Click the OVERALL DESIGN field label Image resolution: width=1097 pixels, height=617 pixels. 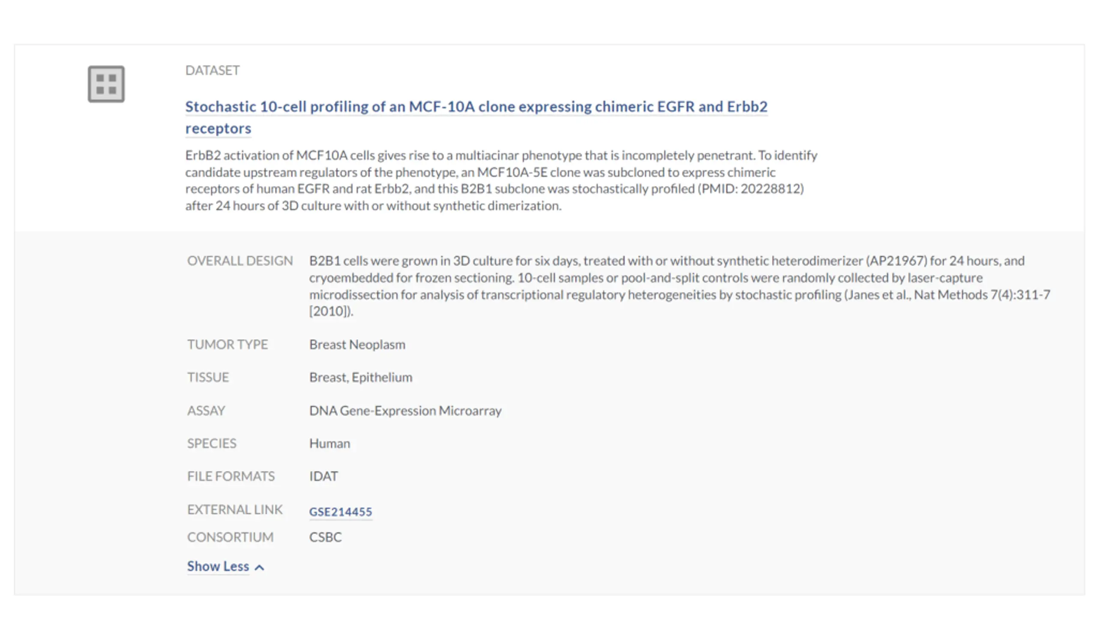[x=240, y=261]
